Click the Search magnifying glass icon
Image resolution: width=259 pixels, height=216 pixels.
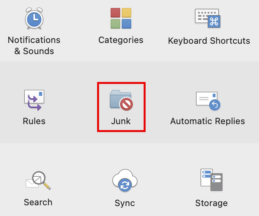[x=38, y=180]
